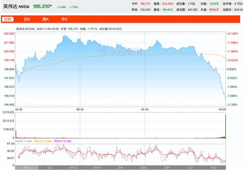Click the RSI24:19.262 legend label
Viewport: 243px width, 171px height.
63,141
